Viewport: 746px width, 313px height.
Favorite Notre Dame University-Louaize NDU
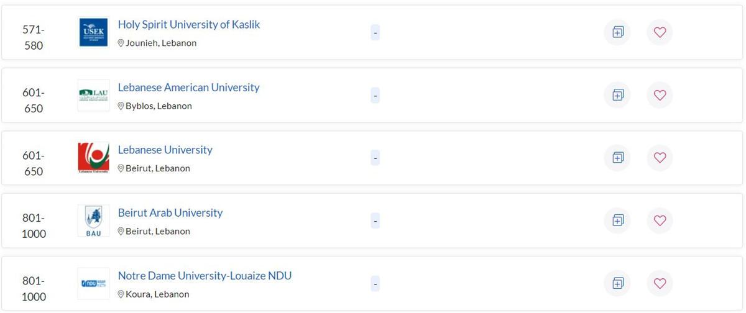point(660,283)
